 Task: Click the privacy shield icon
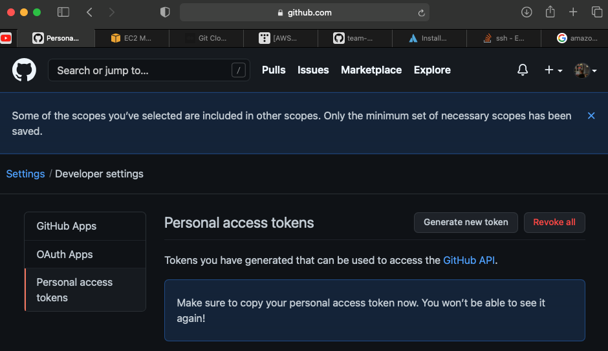[165, 12]
